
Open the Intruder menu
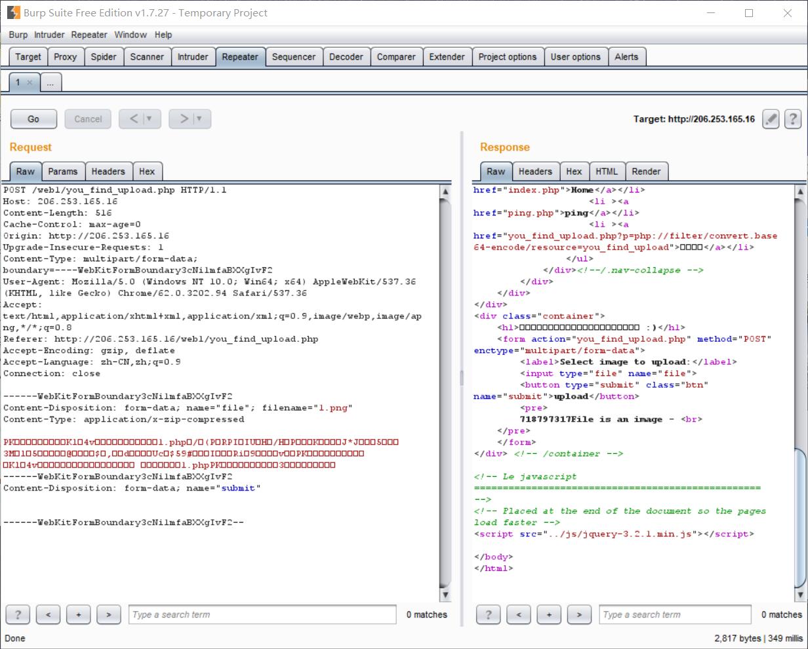[x=49, y=35]
